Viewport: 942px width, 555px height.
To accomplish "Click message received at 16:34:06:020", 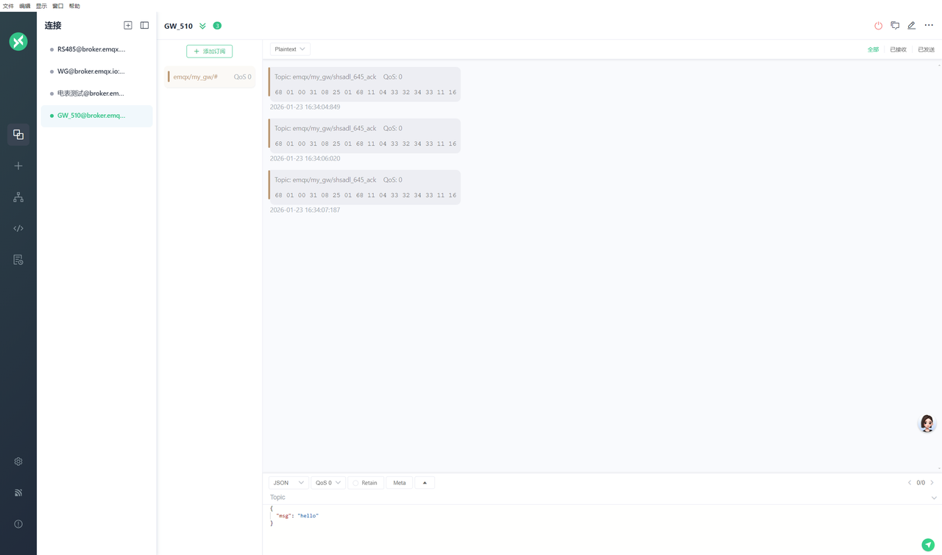I will (364, 136).
